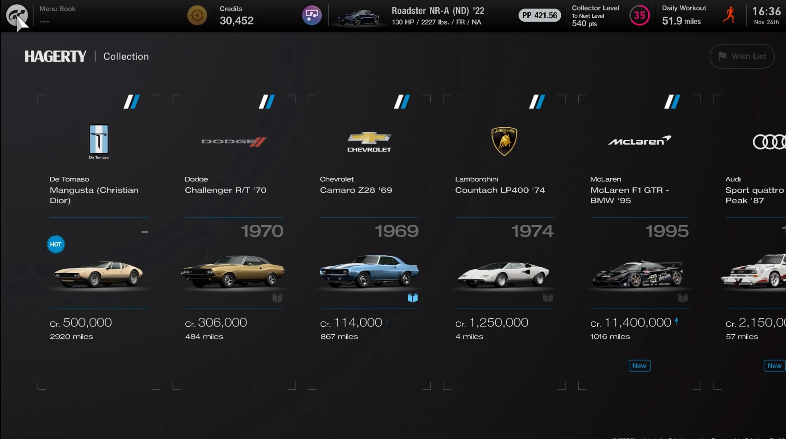Click the Roadster NR-A current car thumbnail
This screenshot has width=786, height=439.
pyautogui.click(x=359, y=17)
